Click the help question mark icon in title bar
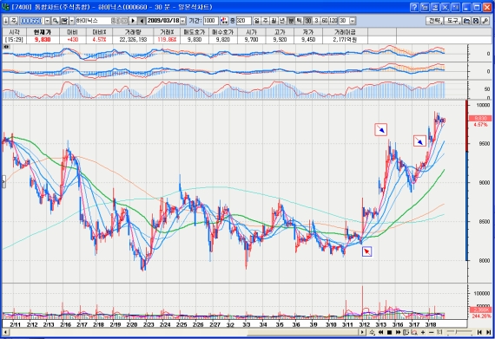This screenshot has width=495, height=339. (x=414, y=7)
